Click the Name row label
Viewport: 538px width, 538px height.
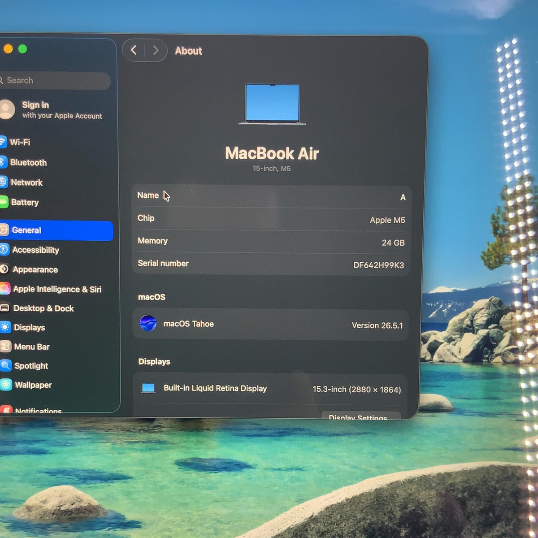pyautogui.click(x=148, y=195)
